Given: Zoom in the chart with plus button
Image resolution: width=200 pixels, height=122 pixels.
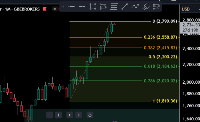Looking at the screenshot, I should tap(59, 115).
